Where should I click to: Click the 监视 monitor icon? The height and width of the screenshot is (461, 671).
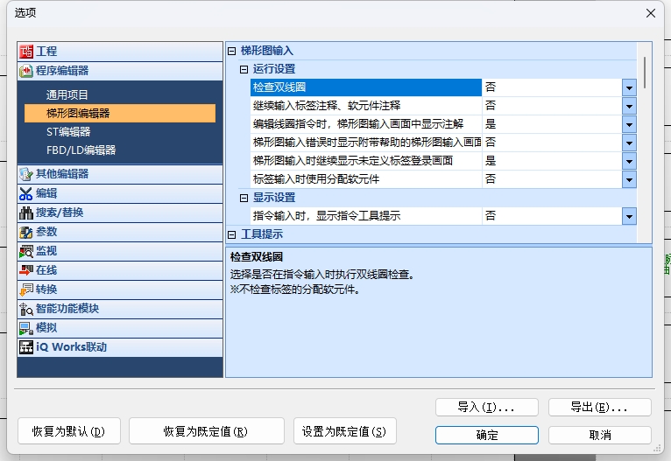point(26,251)
